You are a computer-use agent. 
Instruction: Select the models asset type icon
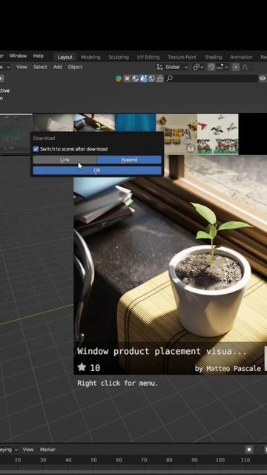pyautogui.click(x=127, y=79)
